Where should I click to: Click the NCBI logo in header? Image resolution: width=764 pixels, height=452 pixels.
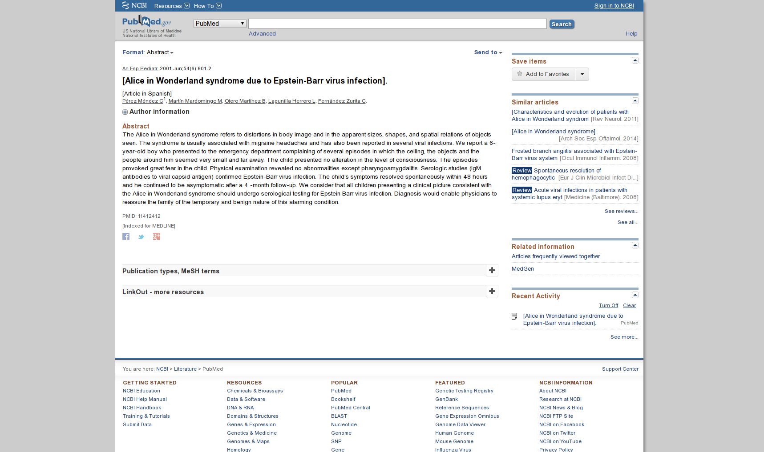coord(134,5)
